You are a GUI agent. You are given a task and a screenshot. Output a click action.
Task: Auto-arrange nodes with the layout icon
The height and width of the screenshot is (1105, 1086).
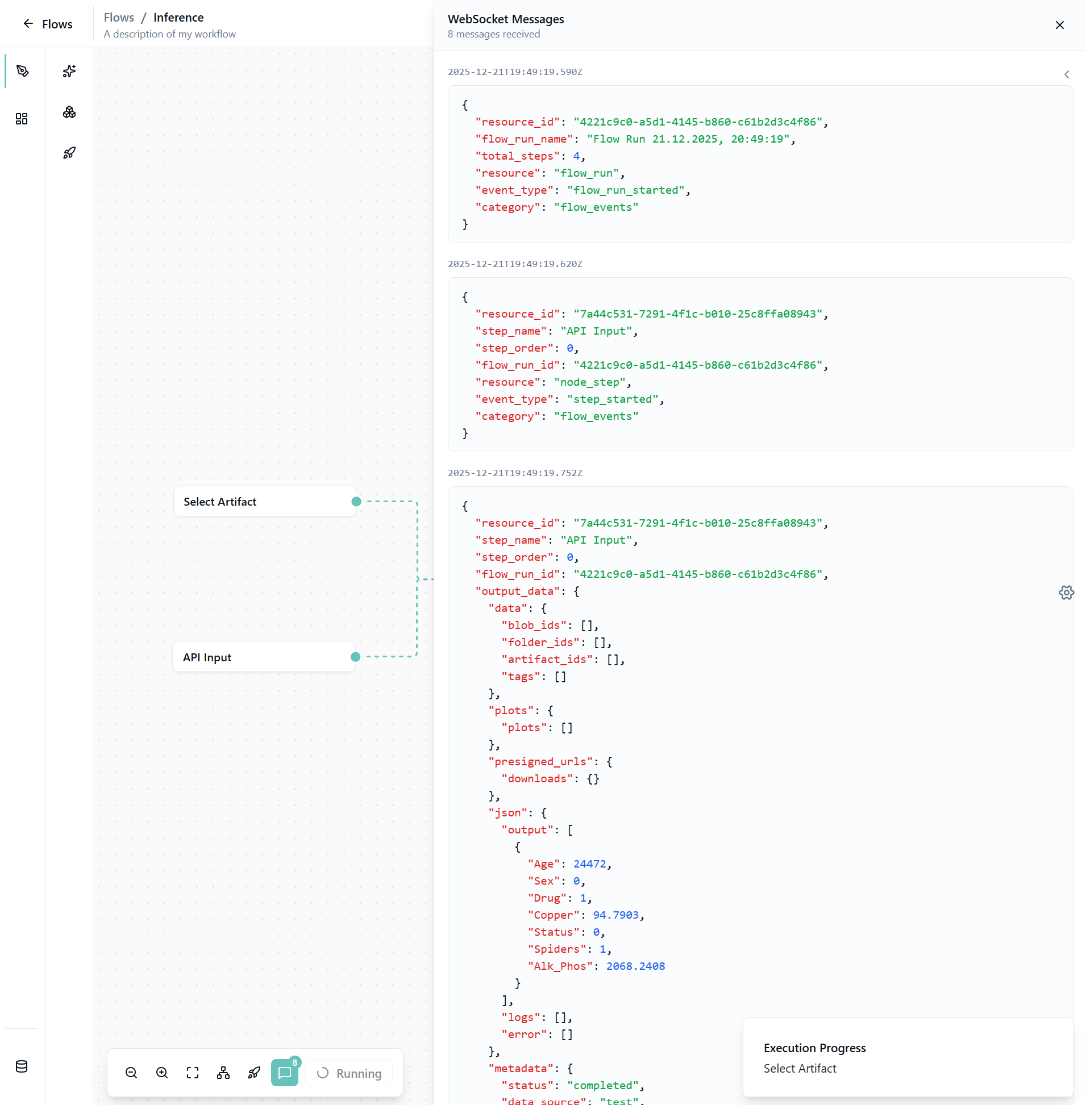coord(223,1073)
